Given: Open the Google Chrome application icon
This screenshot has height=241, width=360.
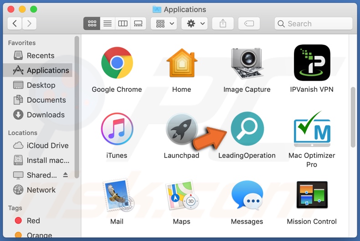Looking at the screenshot, I should click(x=117, y=63).
